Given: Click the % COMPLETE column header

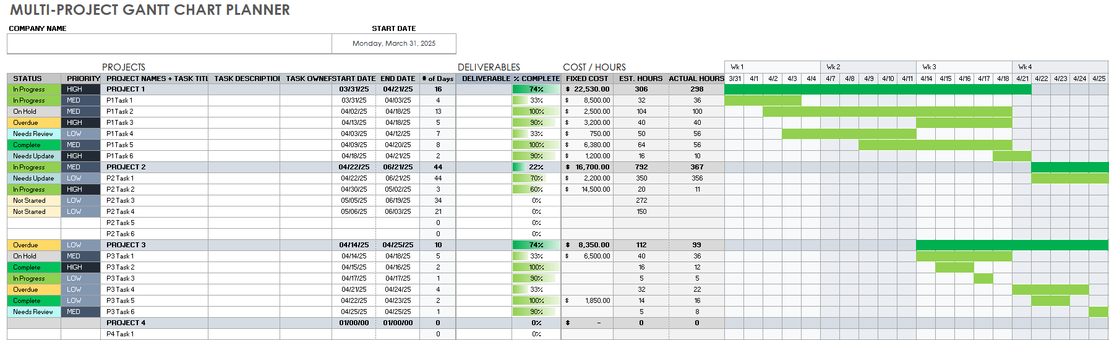Looking at the screenshot, I should (536, 79).
